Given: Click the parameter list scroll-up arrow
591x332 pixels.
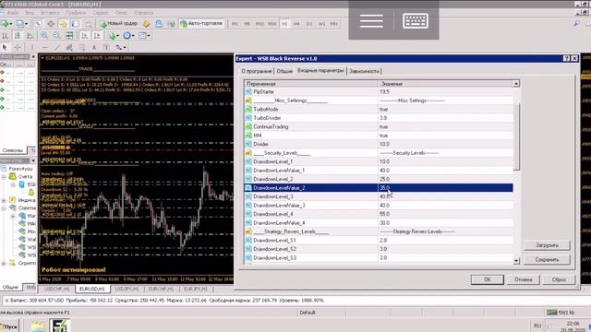Looking at the screenshot, I should [516, 84].
